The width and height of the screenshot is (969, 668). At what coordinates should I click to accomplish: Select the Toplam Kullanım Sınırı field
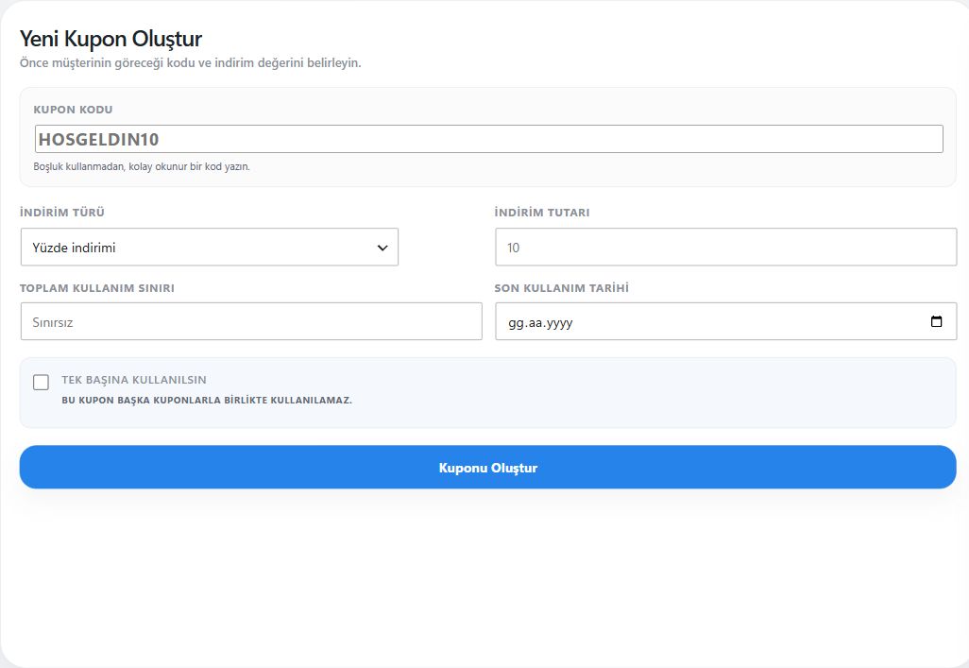pos(251,321)
